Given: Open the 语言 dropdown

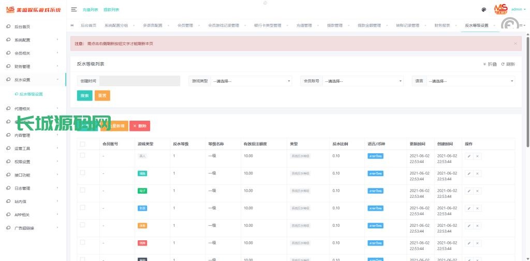Looking at the screenshot, I should [470, 81].
